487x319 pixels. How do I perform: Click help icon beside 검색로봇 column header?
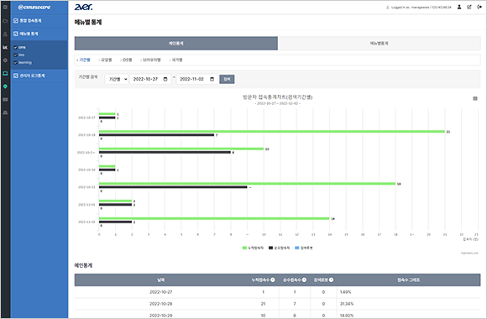coord(331,280)
